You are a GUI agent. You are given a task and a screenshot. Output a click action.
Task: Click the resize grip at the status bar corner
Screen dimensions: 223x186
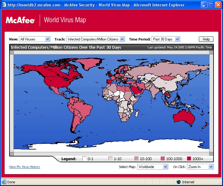[x=220, y=183]
